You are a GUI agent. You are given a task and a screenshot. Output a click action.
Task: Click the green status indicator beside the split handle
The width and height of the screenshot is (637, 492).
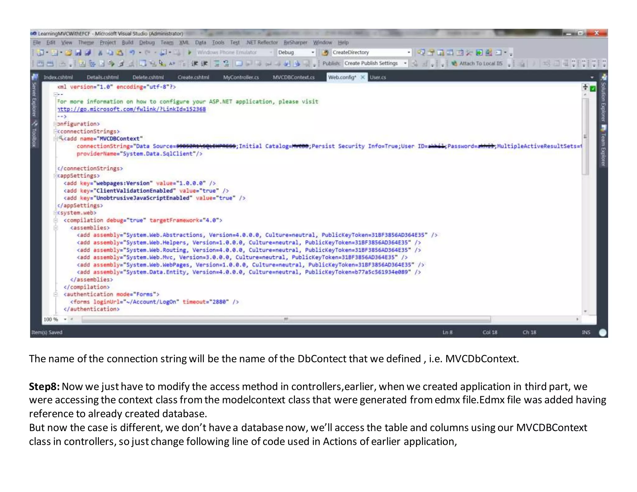click(x=593, y=89)
